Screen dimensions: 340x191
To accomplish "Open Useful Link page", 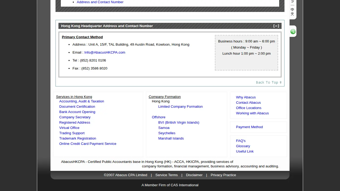I will point(245,151).
